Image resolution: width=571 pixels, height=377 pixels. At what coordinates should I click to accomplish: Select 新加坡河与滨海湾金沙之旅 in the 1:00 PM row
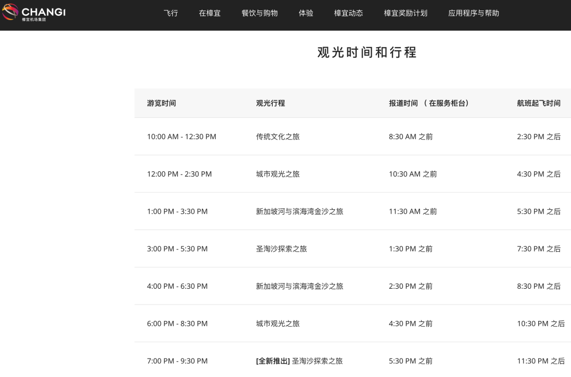[x=300, y=212]
